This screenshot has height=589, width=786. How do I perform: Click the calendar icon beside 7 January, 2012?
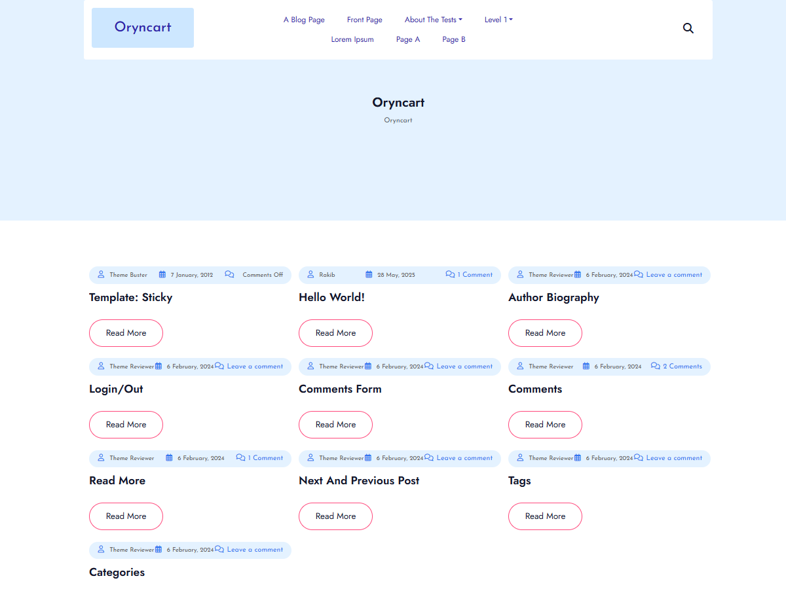coord(162,275)
